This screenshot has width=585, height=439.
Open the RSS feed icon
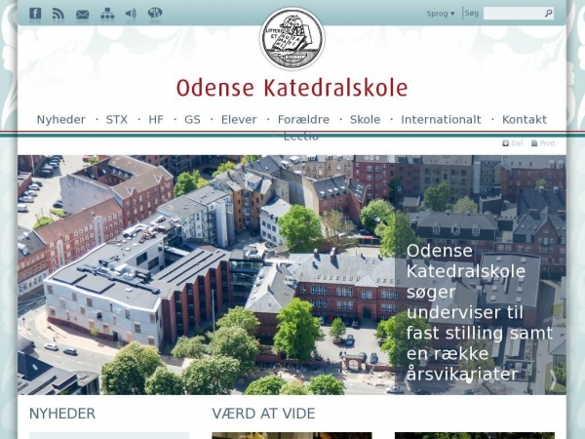click(58, 14)
